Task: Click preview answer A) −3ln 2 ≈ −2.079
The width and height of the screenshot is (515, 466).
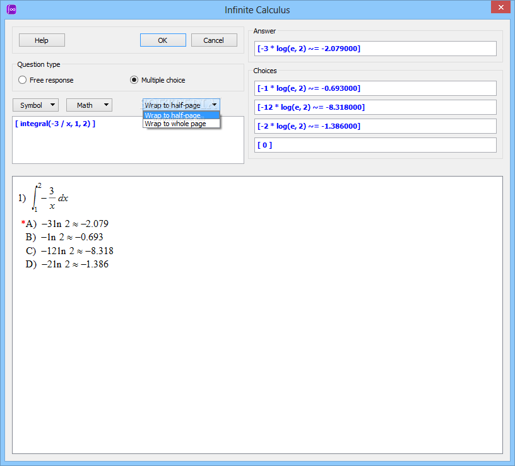Action: pos(67,224)
